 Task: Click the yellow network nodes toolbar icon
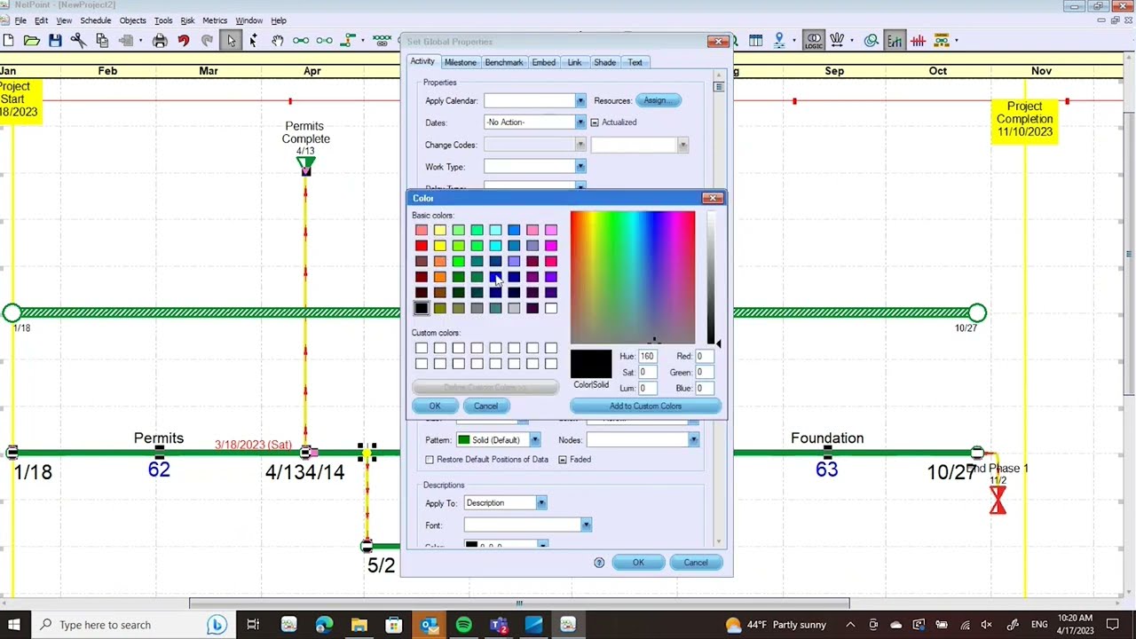(942, 40)
